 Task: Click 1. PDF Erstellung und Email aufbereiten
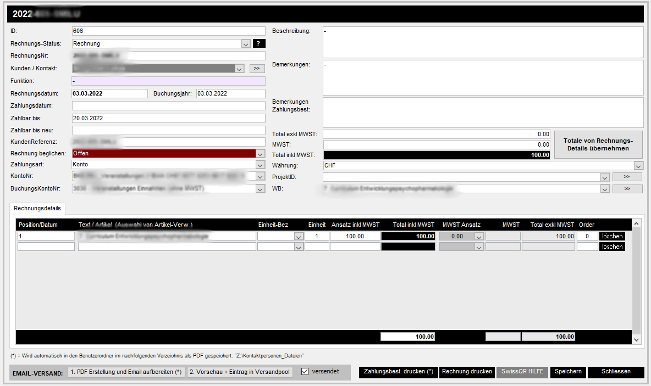click(126, 372)
